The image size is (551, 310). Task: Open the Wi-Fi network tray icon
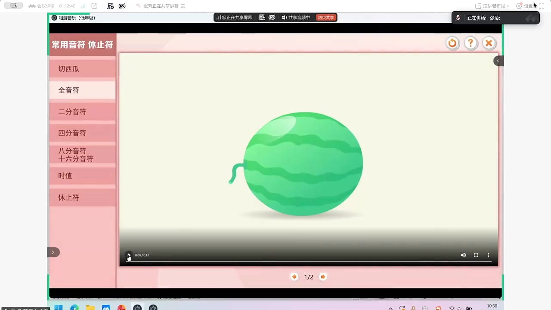pos(452,308)
